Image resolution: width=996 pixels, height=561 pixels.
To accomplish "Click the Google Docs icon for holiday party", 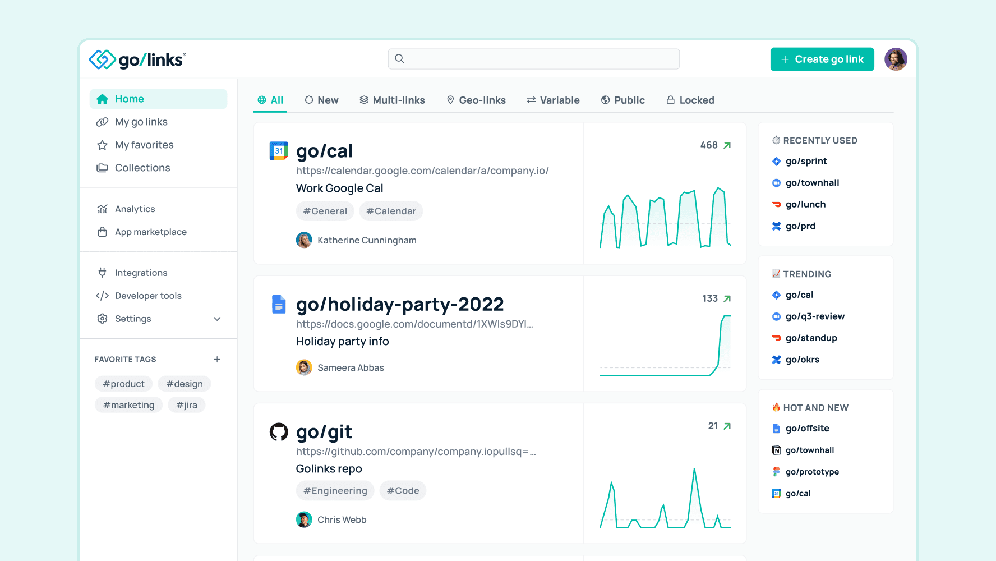I will pyautogui.click(x=279, y=304).
